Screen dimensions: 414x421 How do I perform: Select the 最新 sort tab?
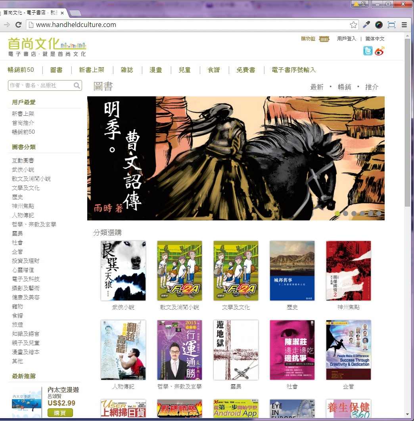(x=317, y=87)
